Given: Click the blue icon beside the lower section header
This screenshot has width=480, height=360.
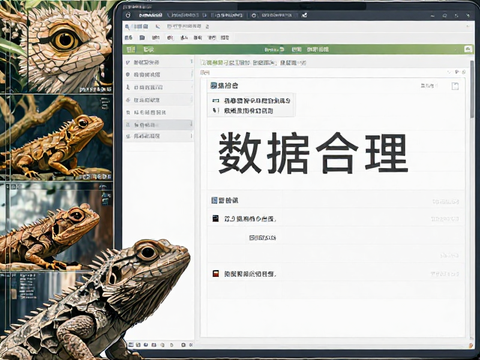Looking at the screenshot, I should 214,200.
